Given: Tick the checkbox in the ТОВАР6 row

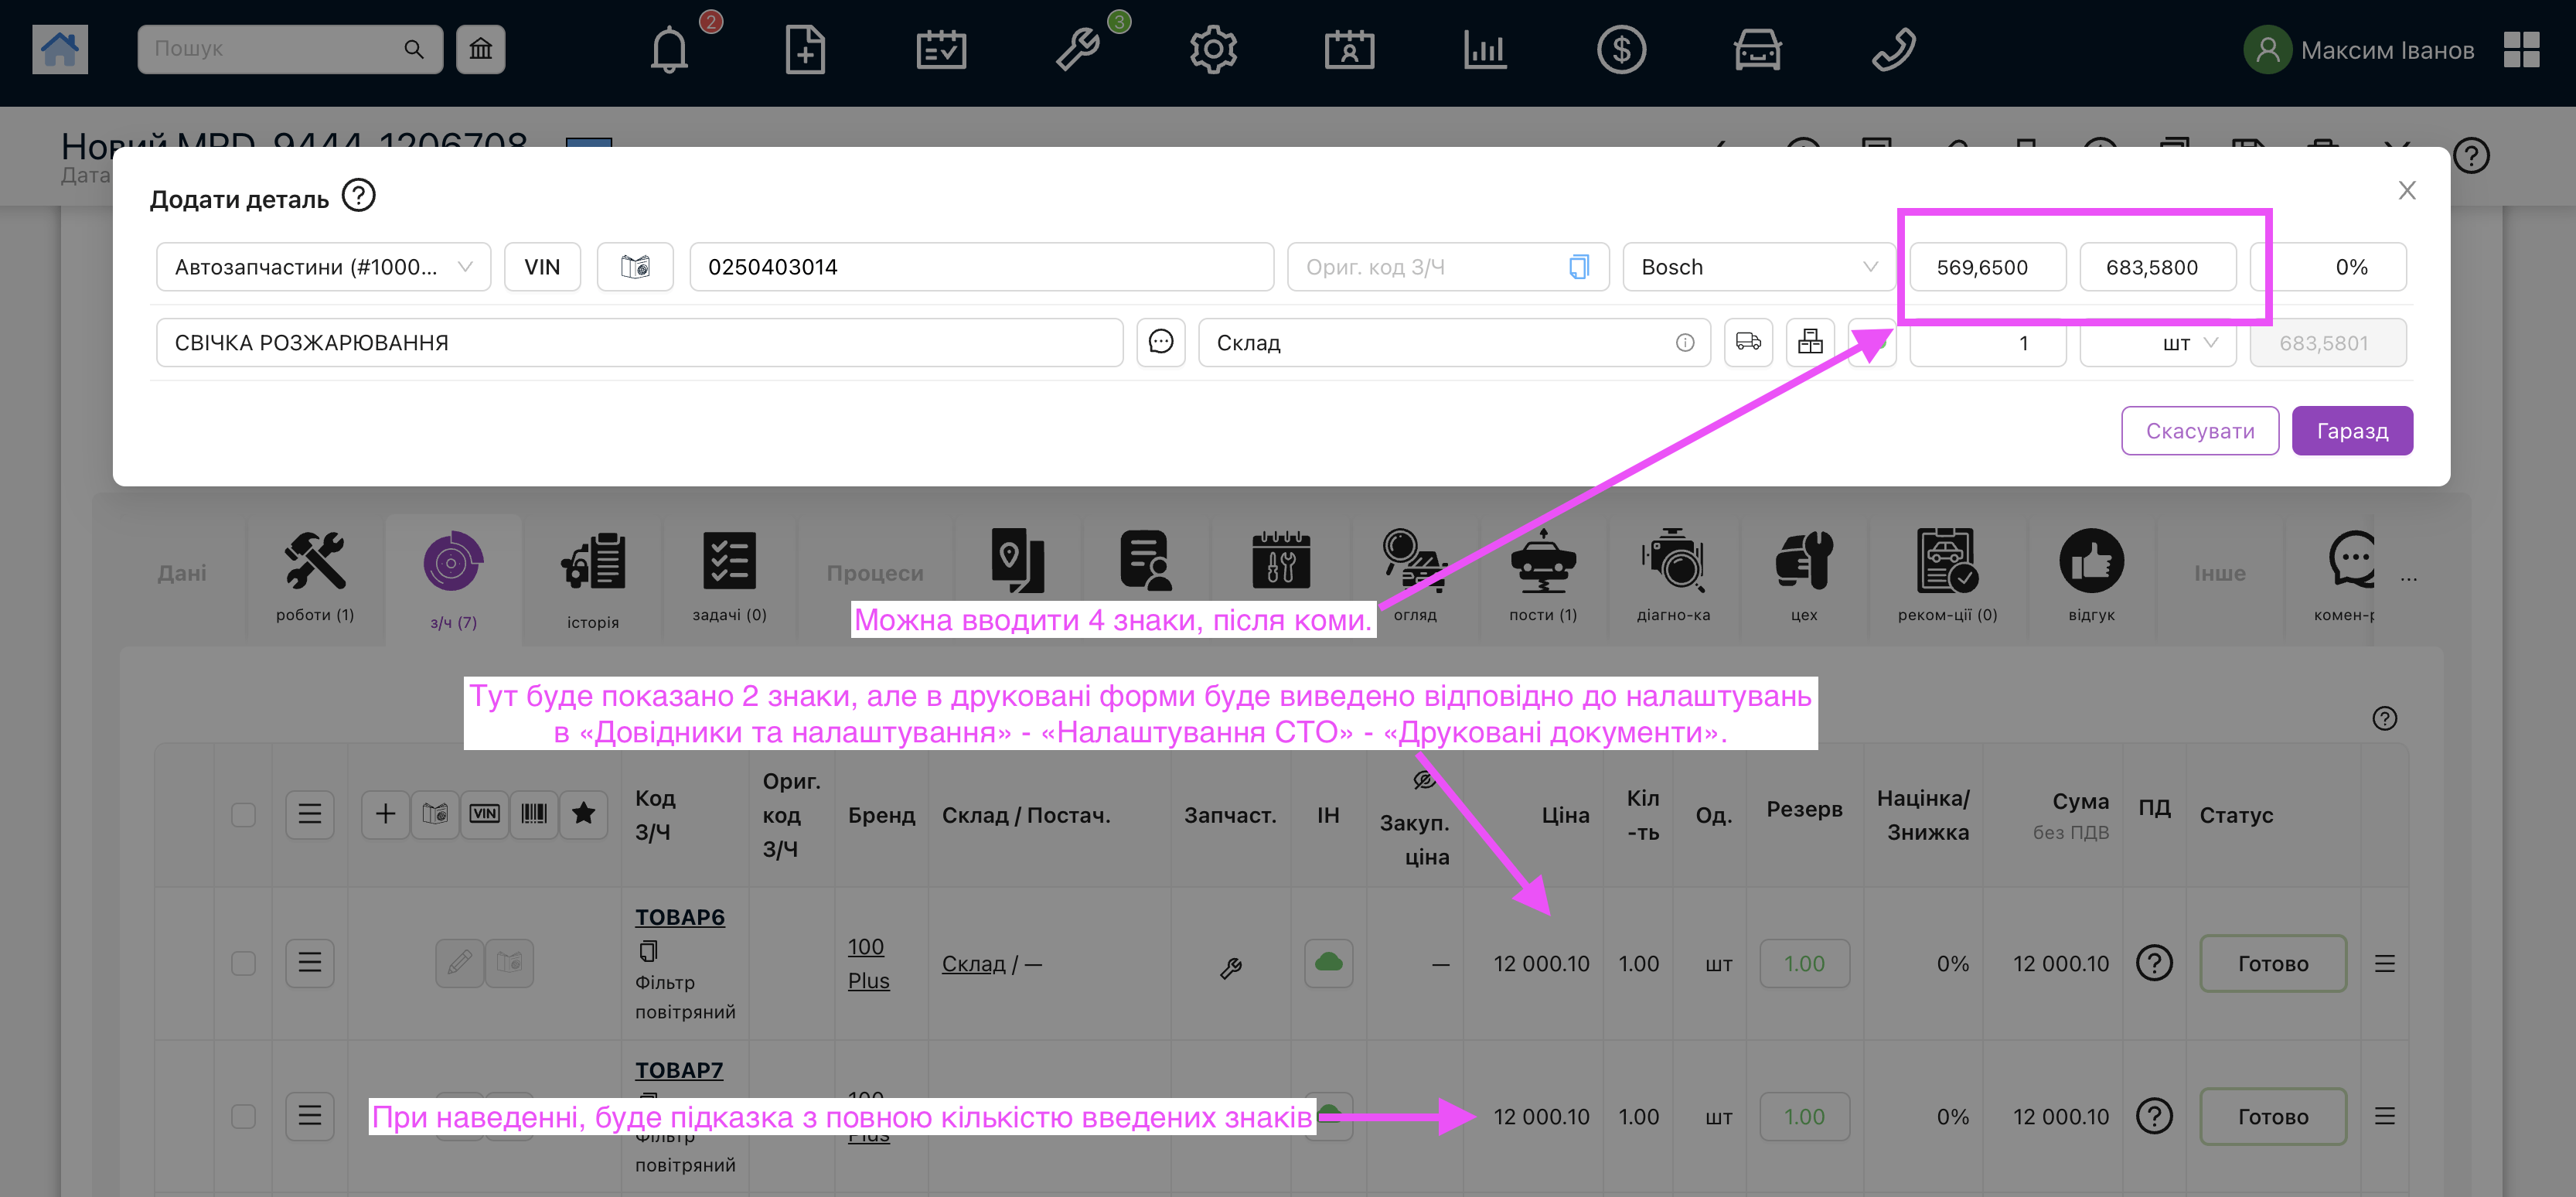Looking at the screenshot, I should (243, 963).
